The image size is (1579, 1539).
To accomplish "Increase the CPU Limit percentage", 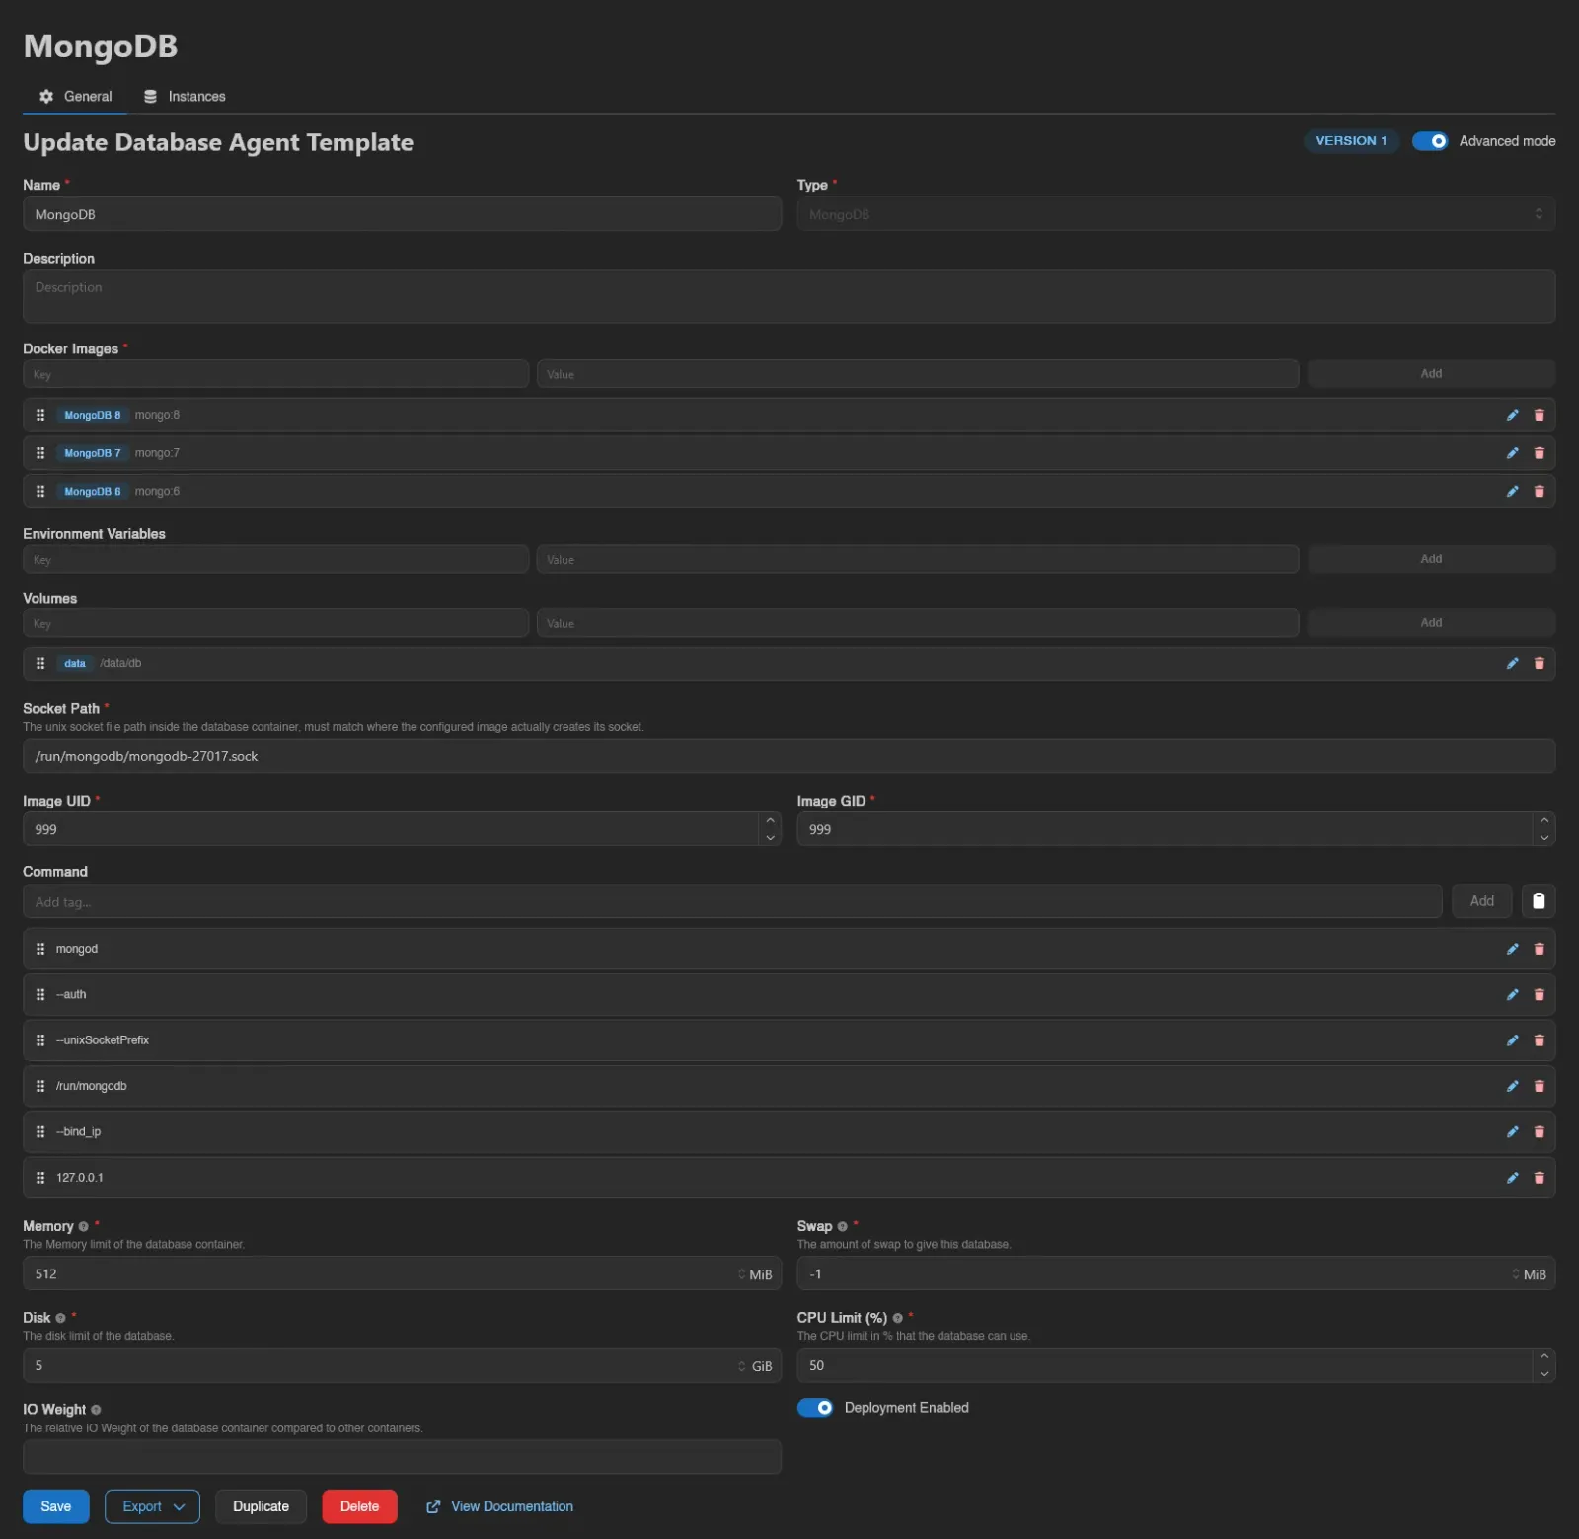I will 1544,1357.
